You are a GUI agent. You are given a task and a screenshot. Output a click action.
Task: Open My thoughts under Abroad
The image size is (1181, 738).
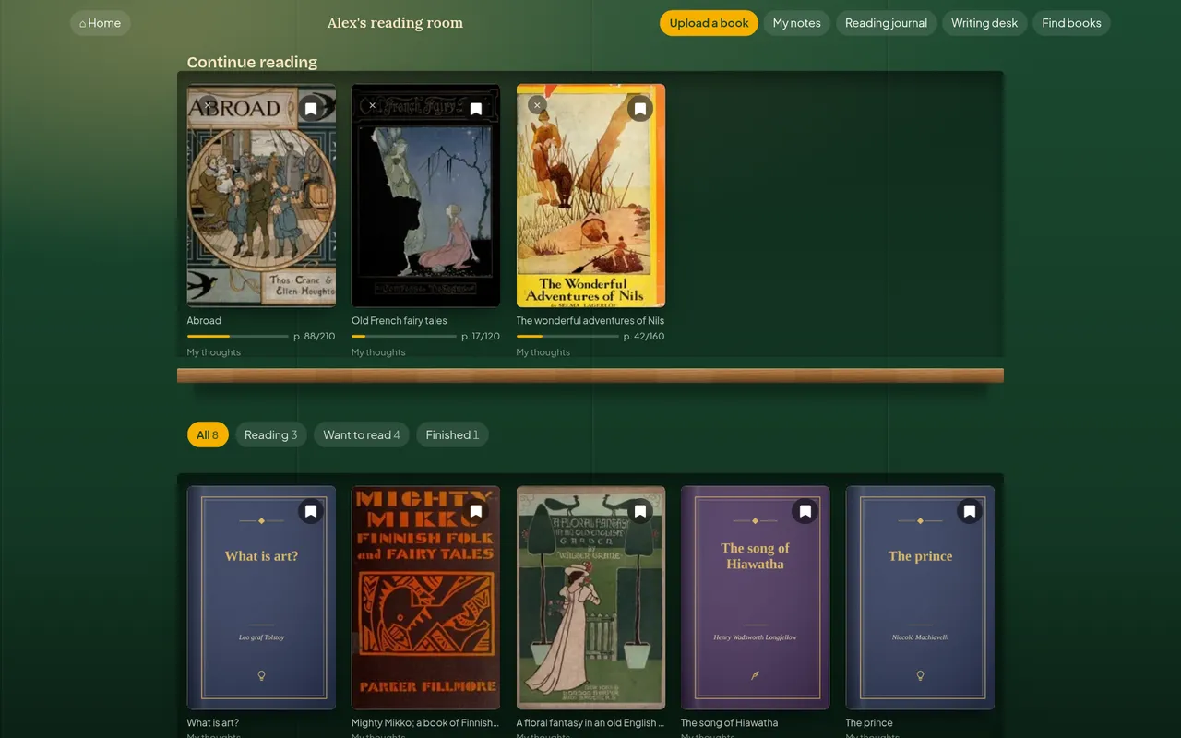pos(214,352)
